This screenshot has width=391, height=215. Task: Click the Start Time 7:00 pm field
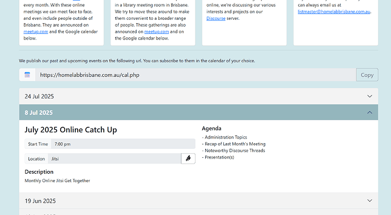tap(123, 144)
